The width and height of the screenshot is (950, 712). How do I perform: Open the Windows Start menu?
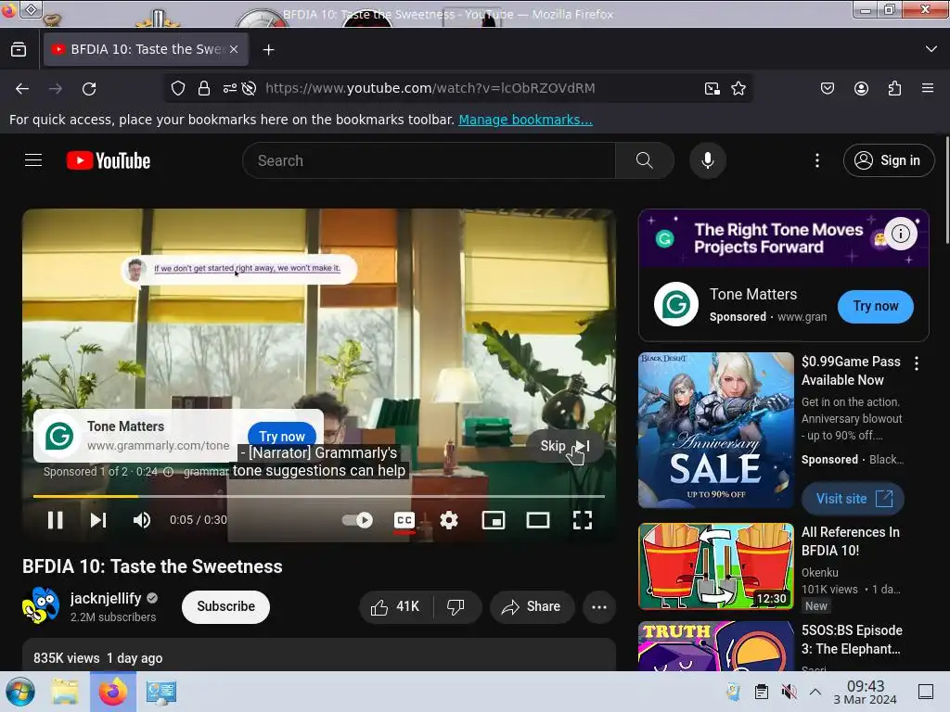[20, 692]
